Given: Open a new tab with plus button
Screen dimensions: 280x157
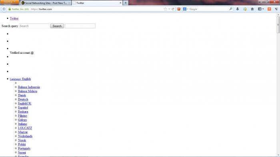Looking at the screenshot, I should [126, 3].
